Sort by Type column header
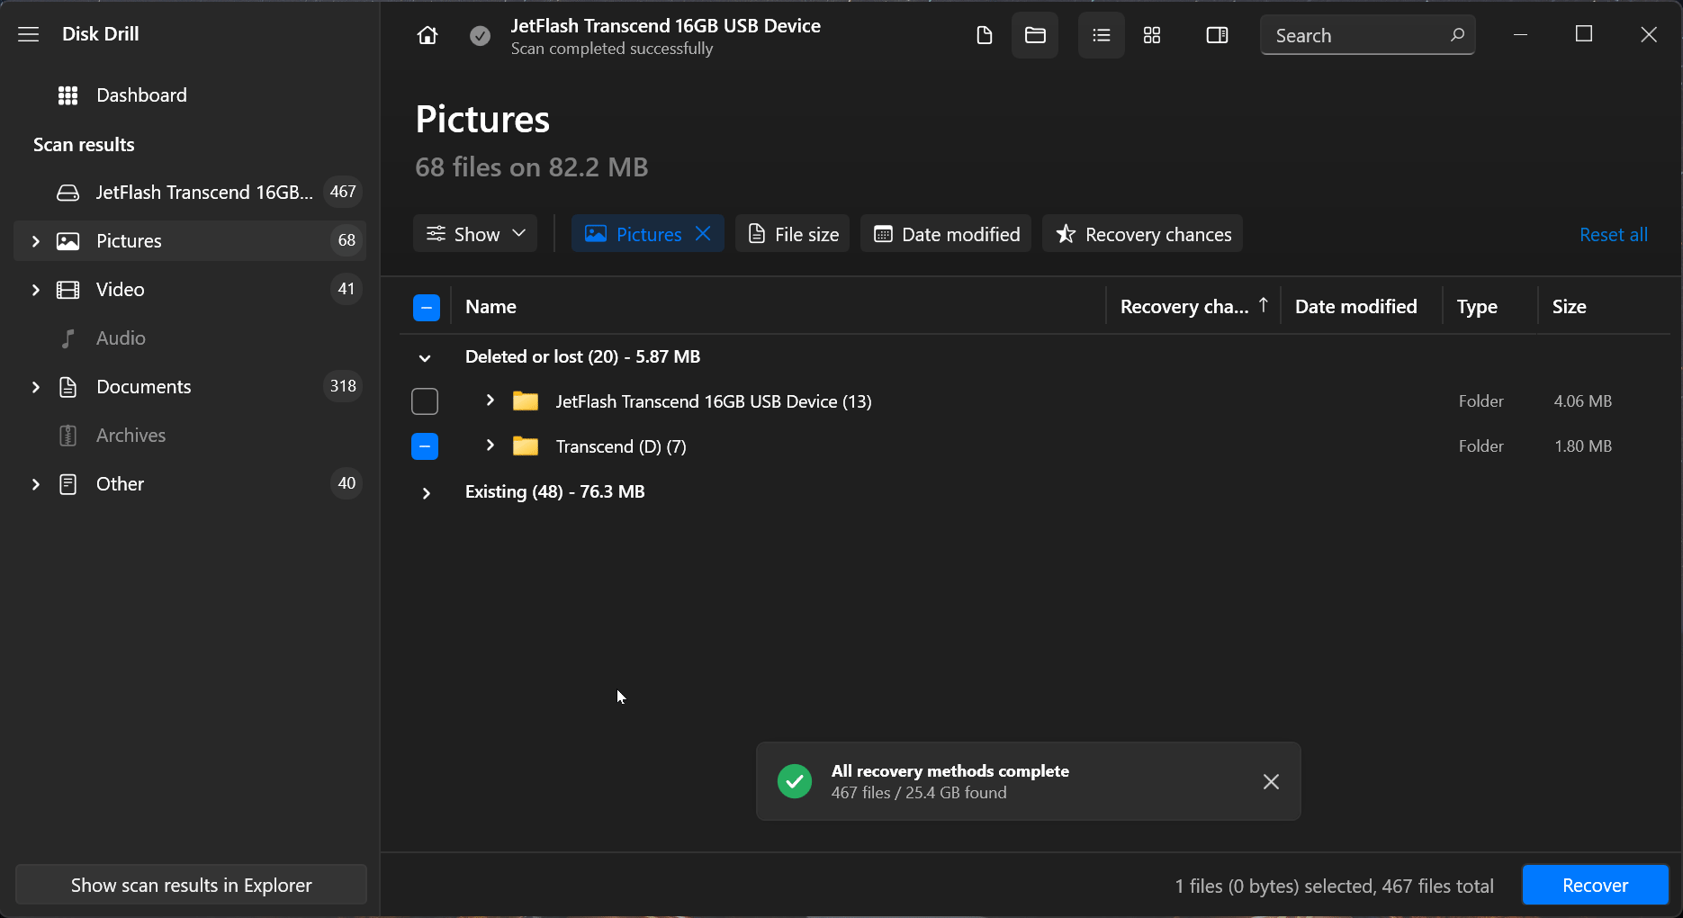 [x=1477, y=307]
